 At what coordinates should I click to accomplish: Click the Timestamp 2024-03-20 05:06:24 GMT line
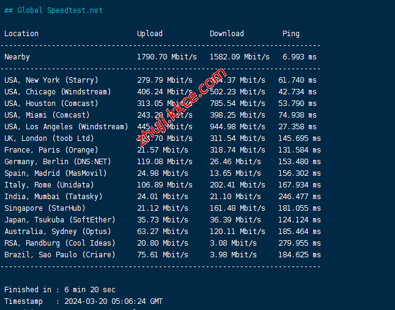tap(84, 301)
